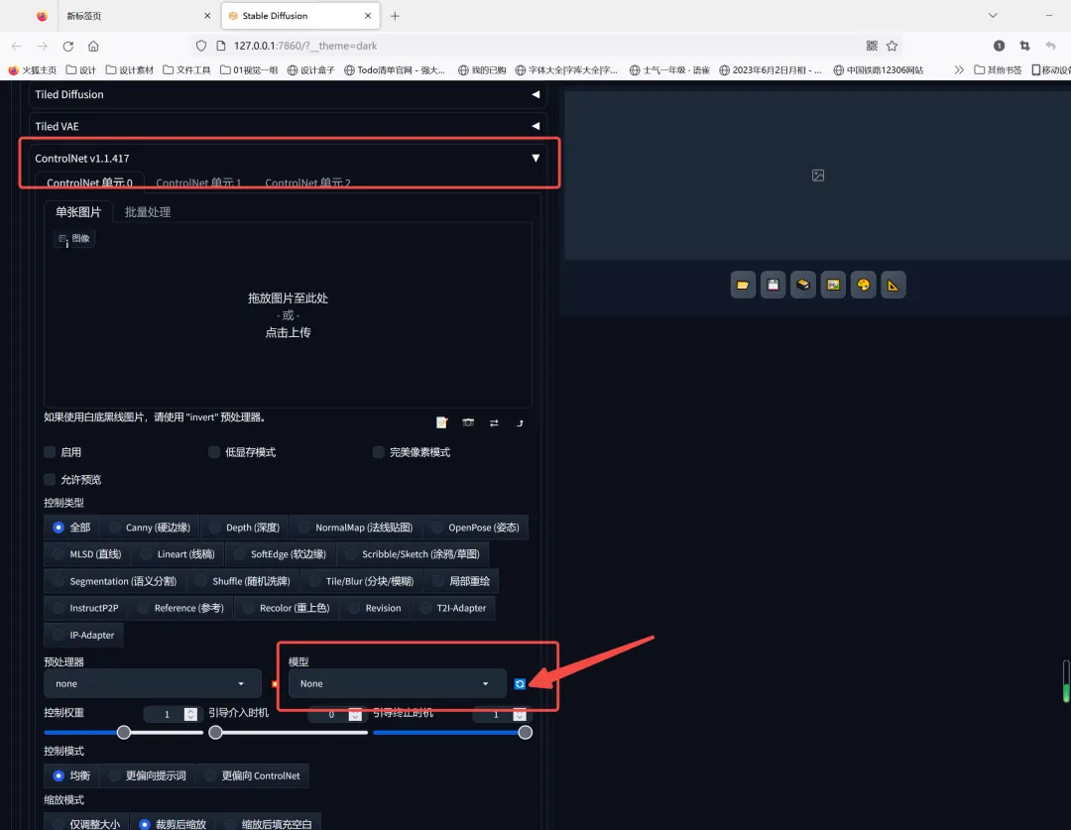
Task: Switch to ControlNet 单元 1 tab
Action: click(198, 182)
